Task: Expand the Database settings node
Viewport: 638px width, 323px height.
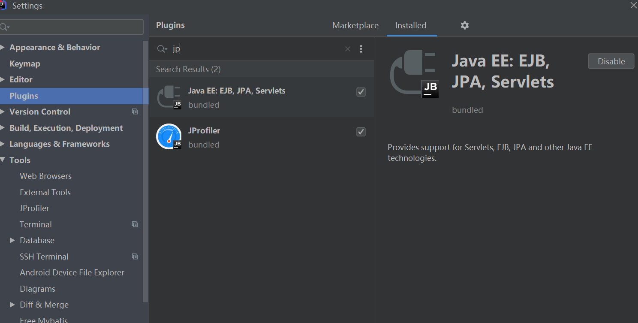Action: (x=12, y=240)
